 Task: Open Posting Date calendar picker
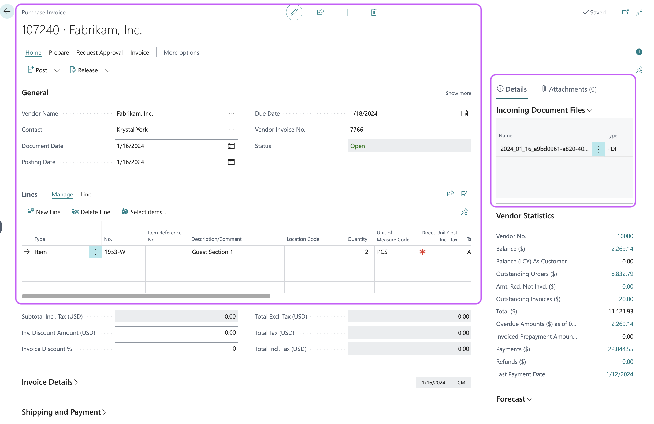[x=231, y=162]
